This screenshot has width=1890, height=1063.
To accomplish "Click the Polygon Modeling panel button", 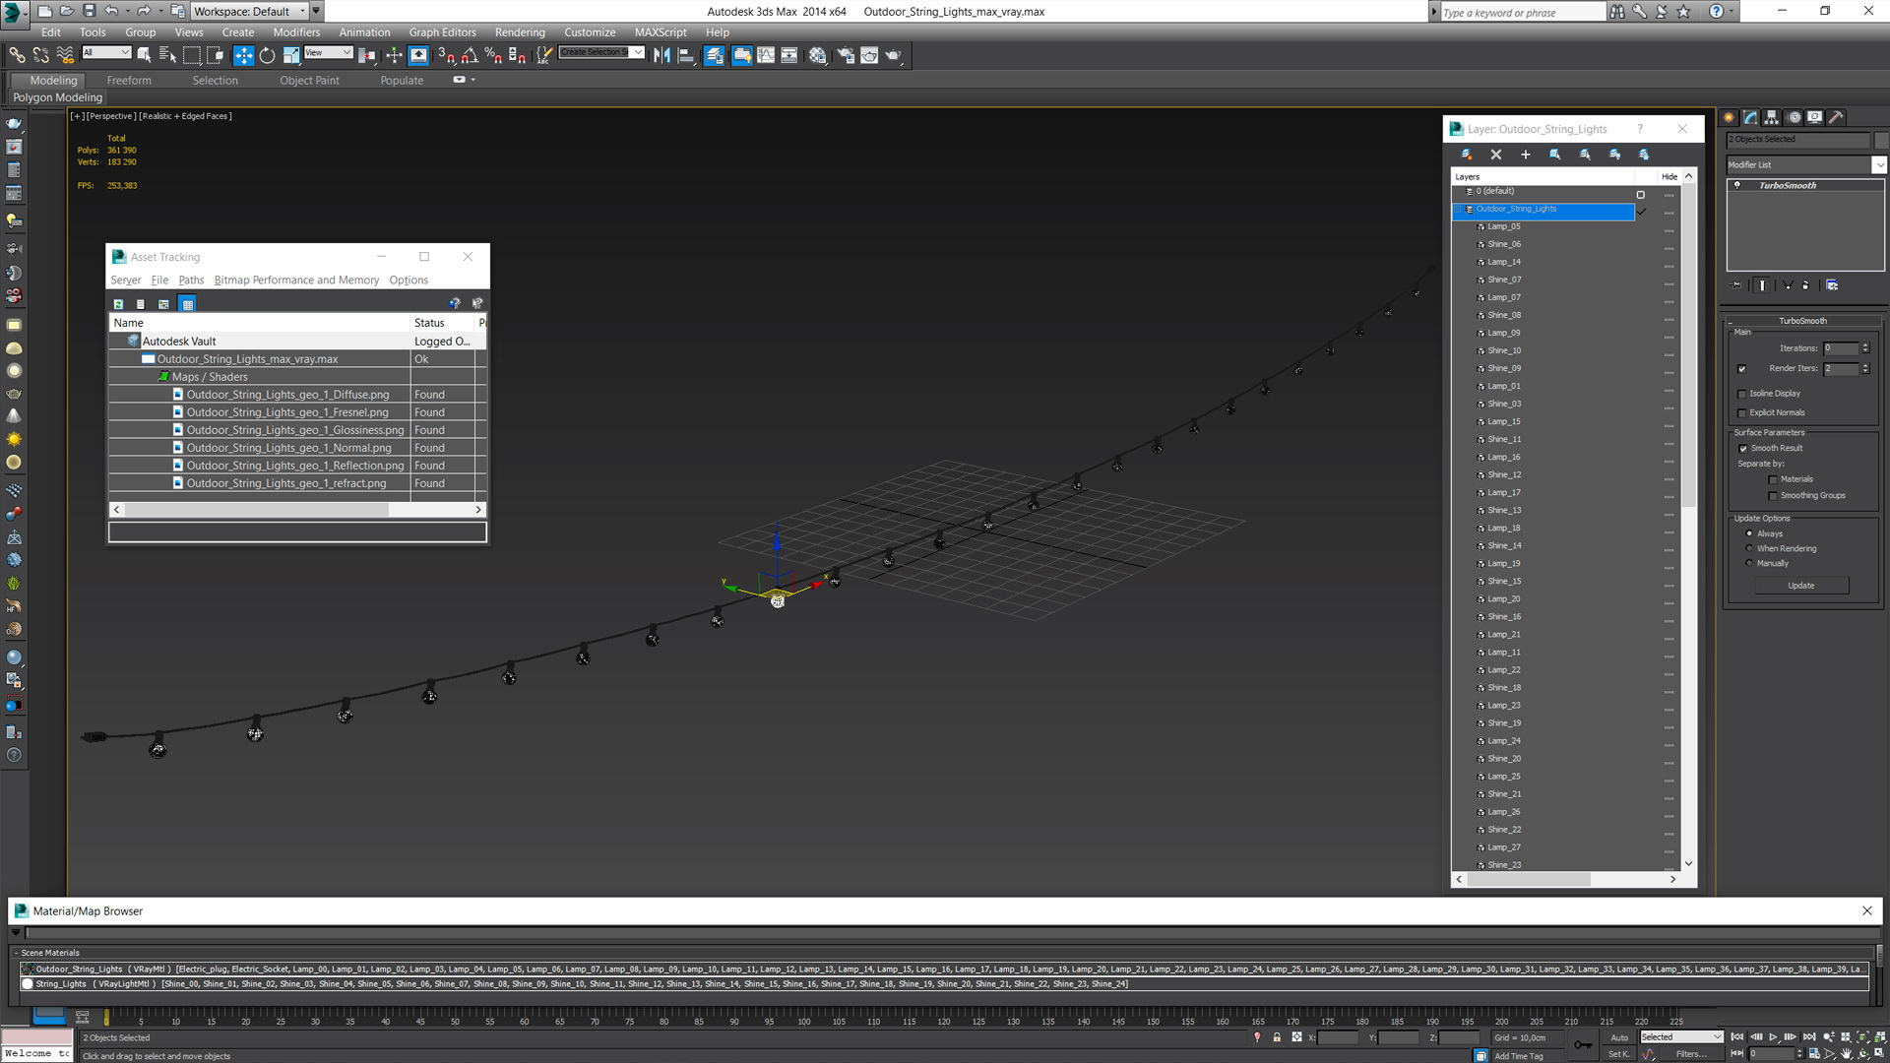I will [x=58, y=97].
